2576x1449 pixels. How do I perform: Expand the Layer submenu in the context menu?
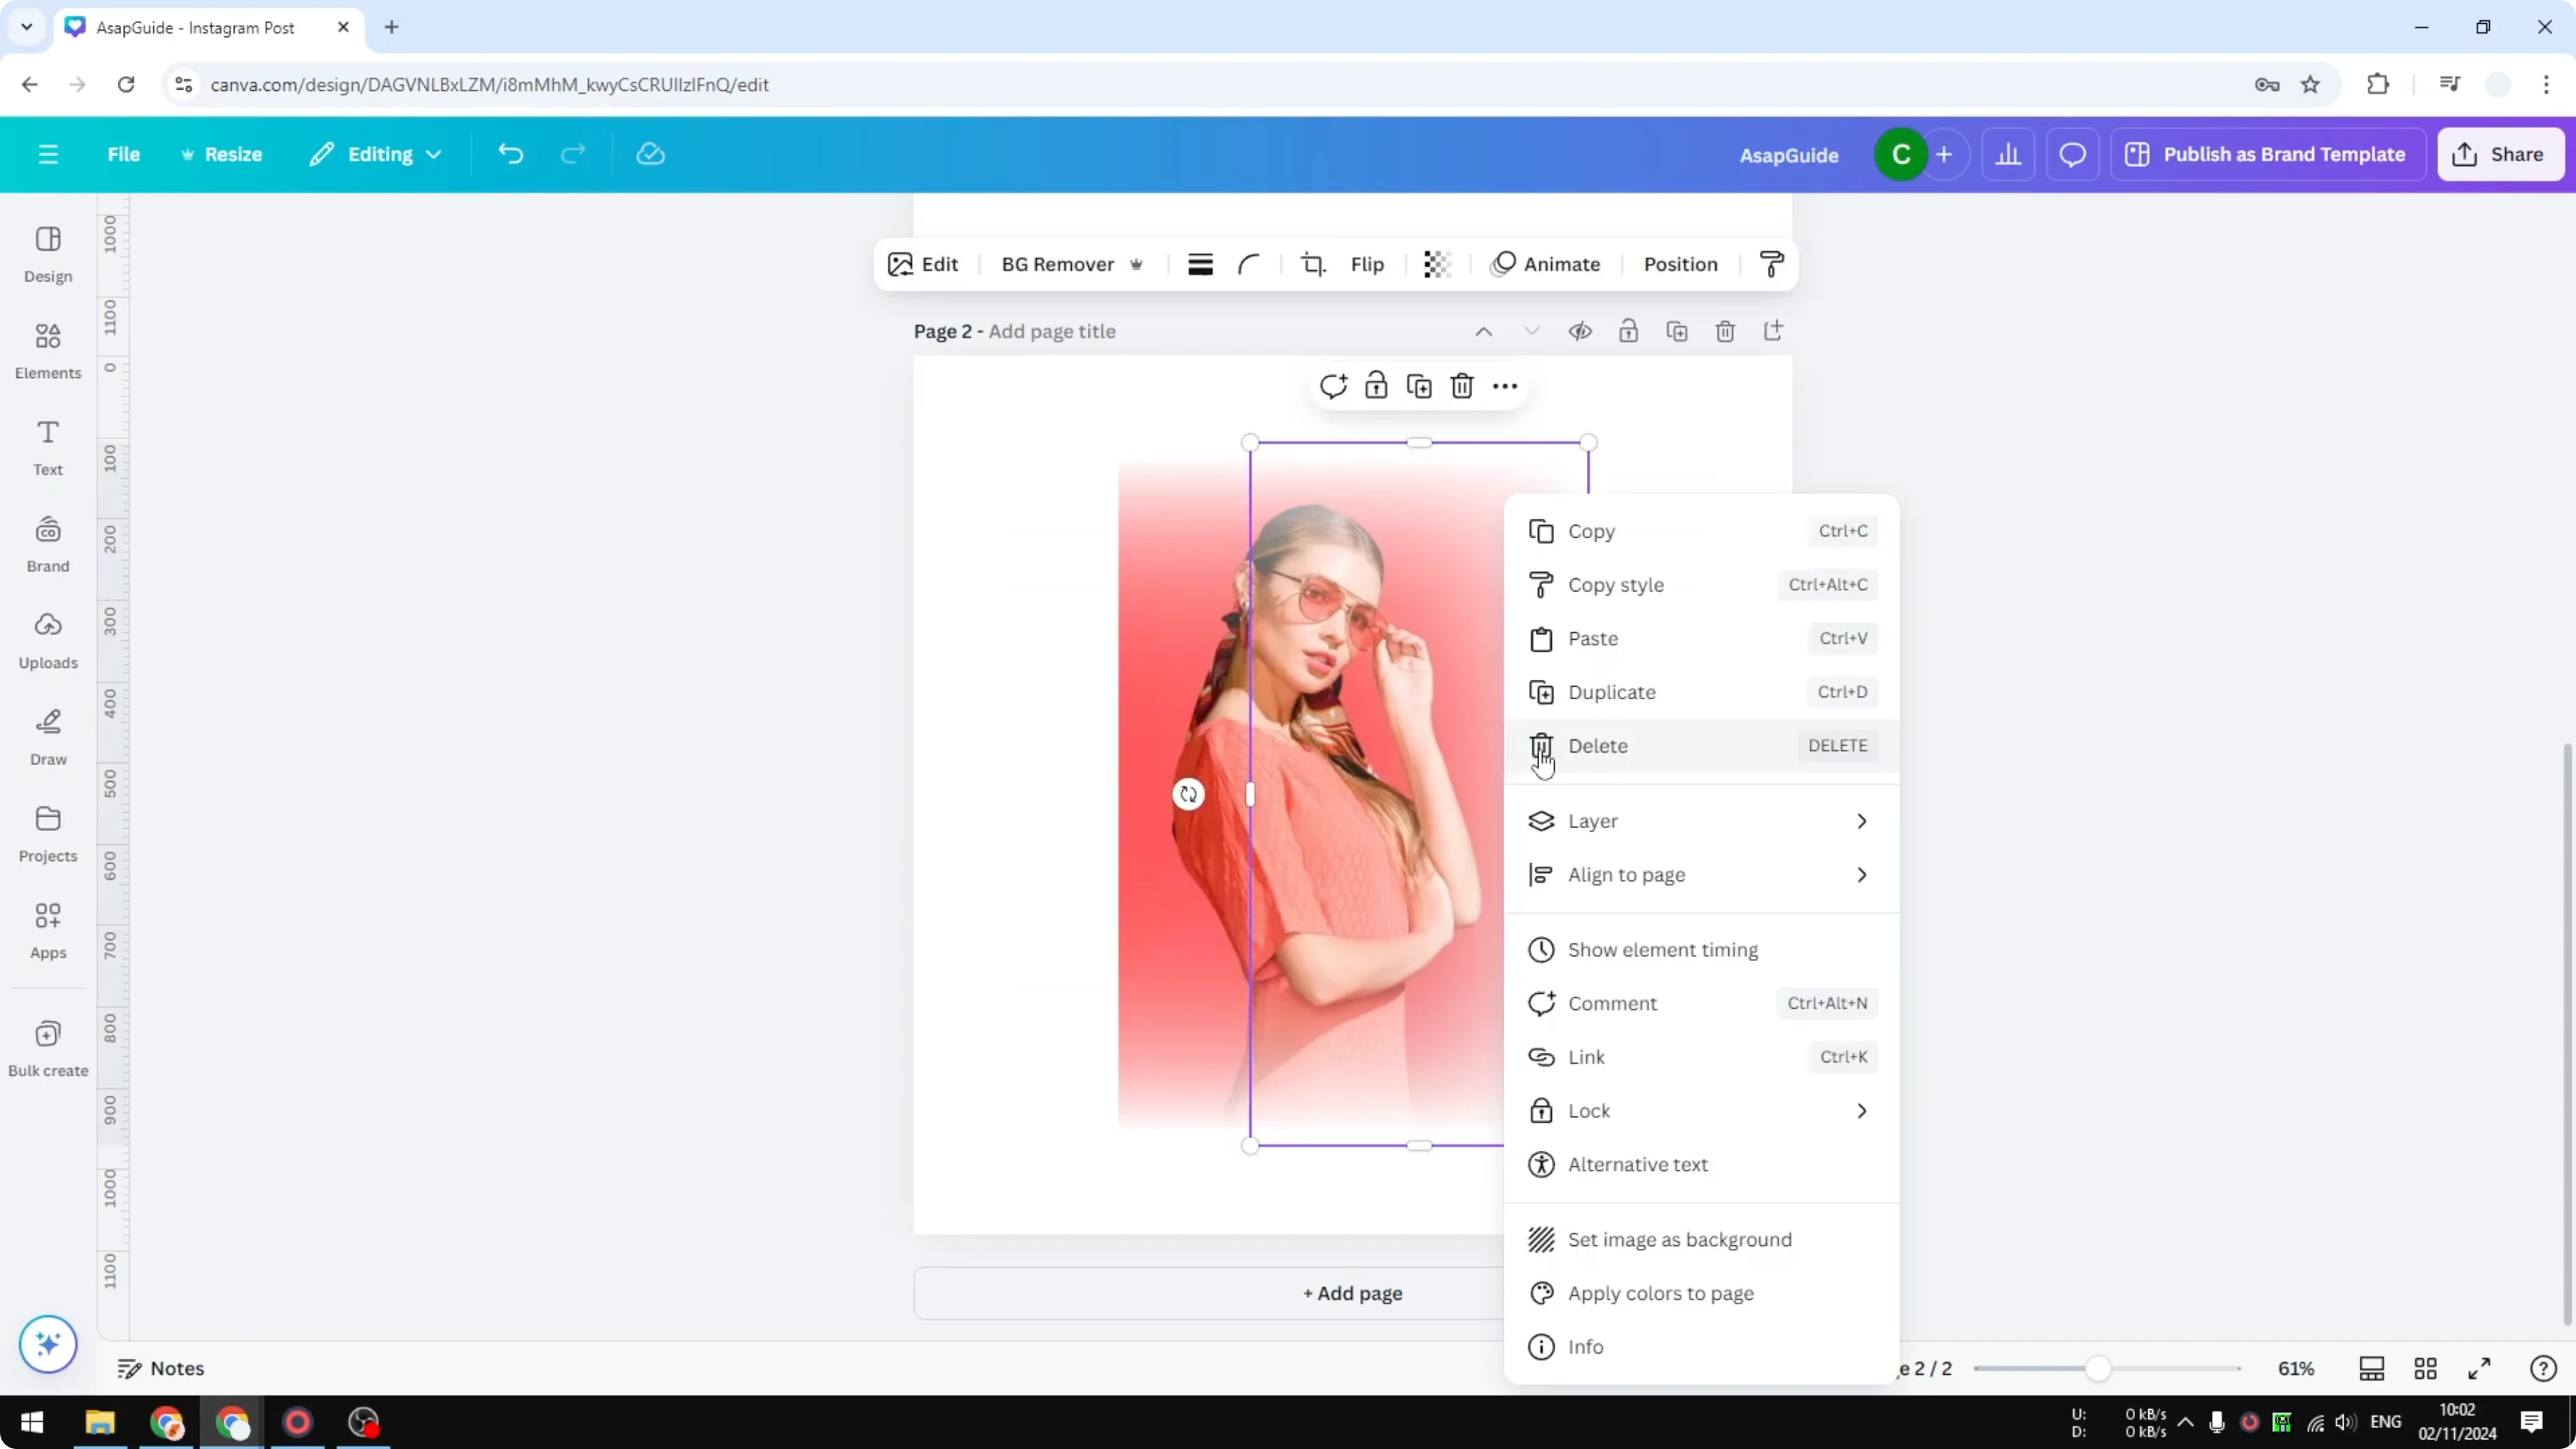tap(1700, 820)
